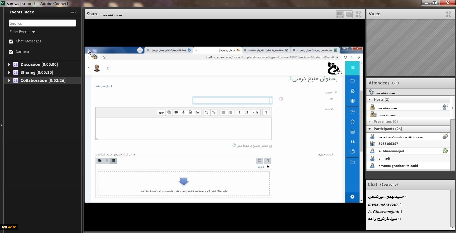Collapse the Hosts group
Viewport: 456px width, 233px height.
(370, 99)
